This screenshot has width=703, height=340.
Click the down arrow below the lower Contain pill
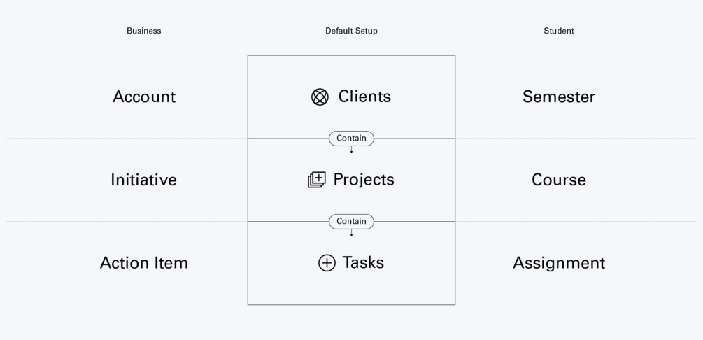(x=351, y=233)
